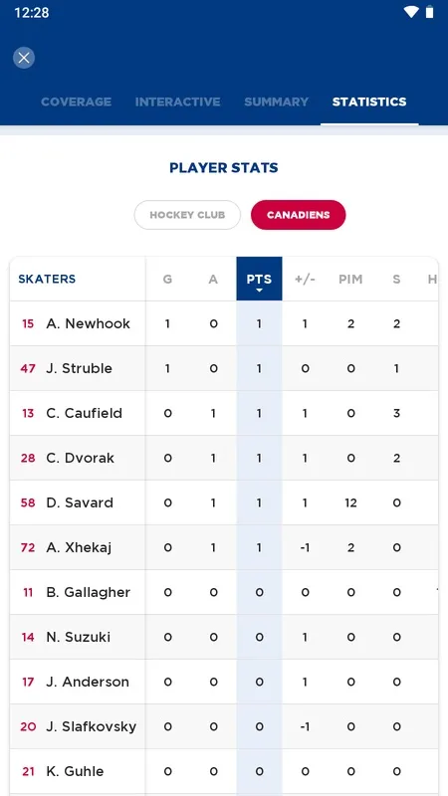Screen dimensions: 448x796
Task: Sort by plus/minus column header
Action: 305,280
